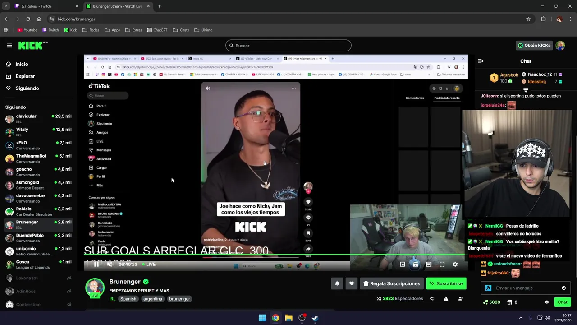
Task: Click the argentina tag
Action: (x=153, y=299)
